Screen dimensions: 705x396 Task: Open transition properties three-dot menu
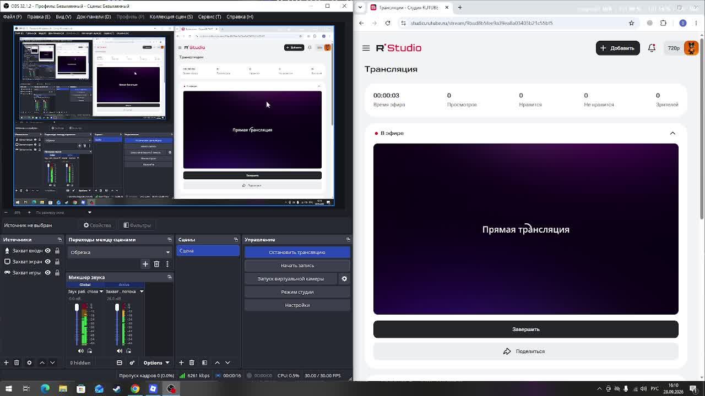(167, 264)
